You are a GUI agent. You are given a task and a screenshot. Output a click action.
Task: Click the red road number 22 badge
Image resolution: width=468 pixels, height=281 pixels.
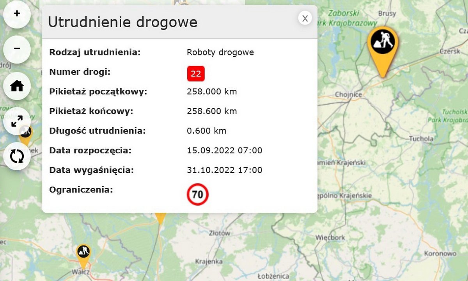[196, 74]
